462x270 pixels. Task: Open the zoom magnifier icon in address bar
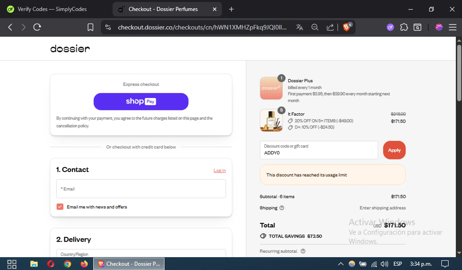coord(315,27)
